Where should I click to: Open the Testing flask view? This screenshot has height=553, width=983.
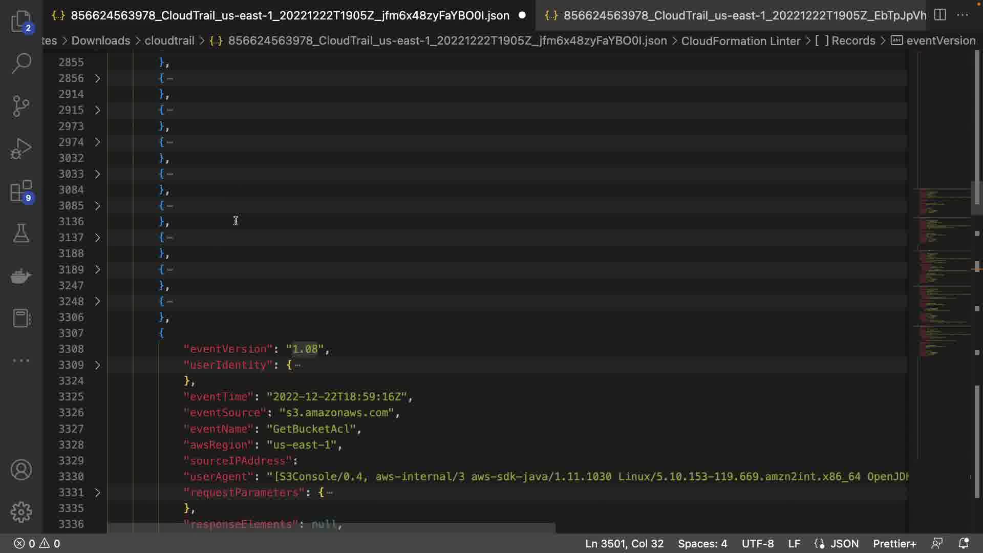pos(21,233)
